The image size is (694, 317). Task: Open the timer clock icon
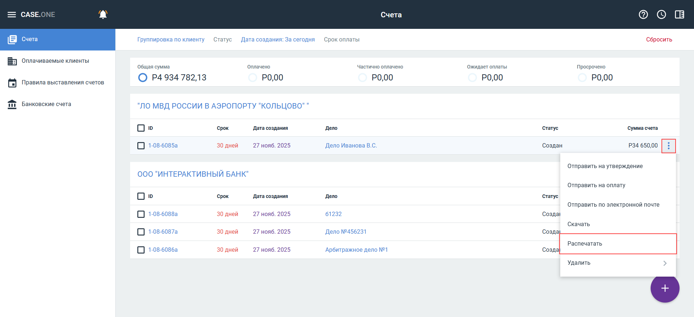661,14
